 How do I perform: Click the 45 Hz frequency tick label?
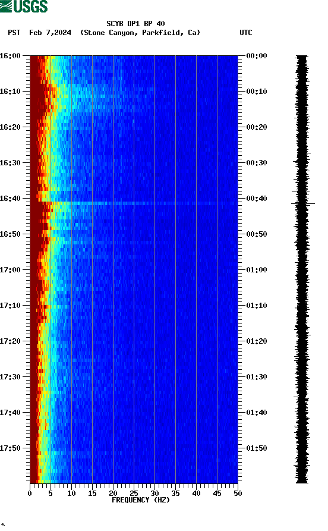(217, 494)
